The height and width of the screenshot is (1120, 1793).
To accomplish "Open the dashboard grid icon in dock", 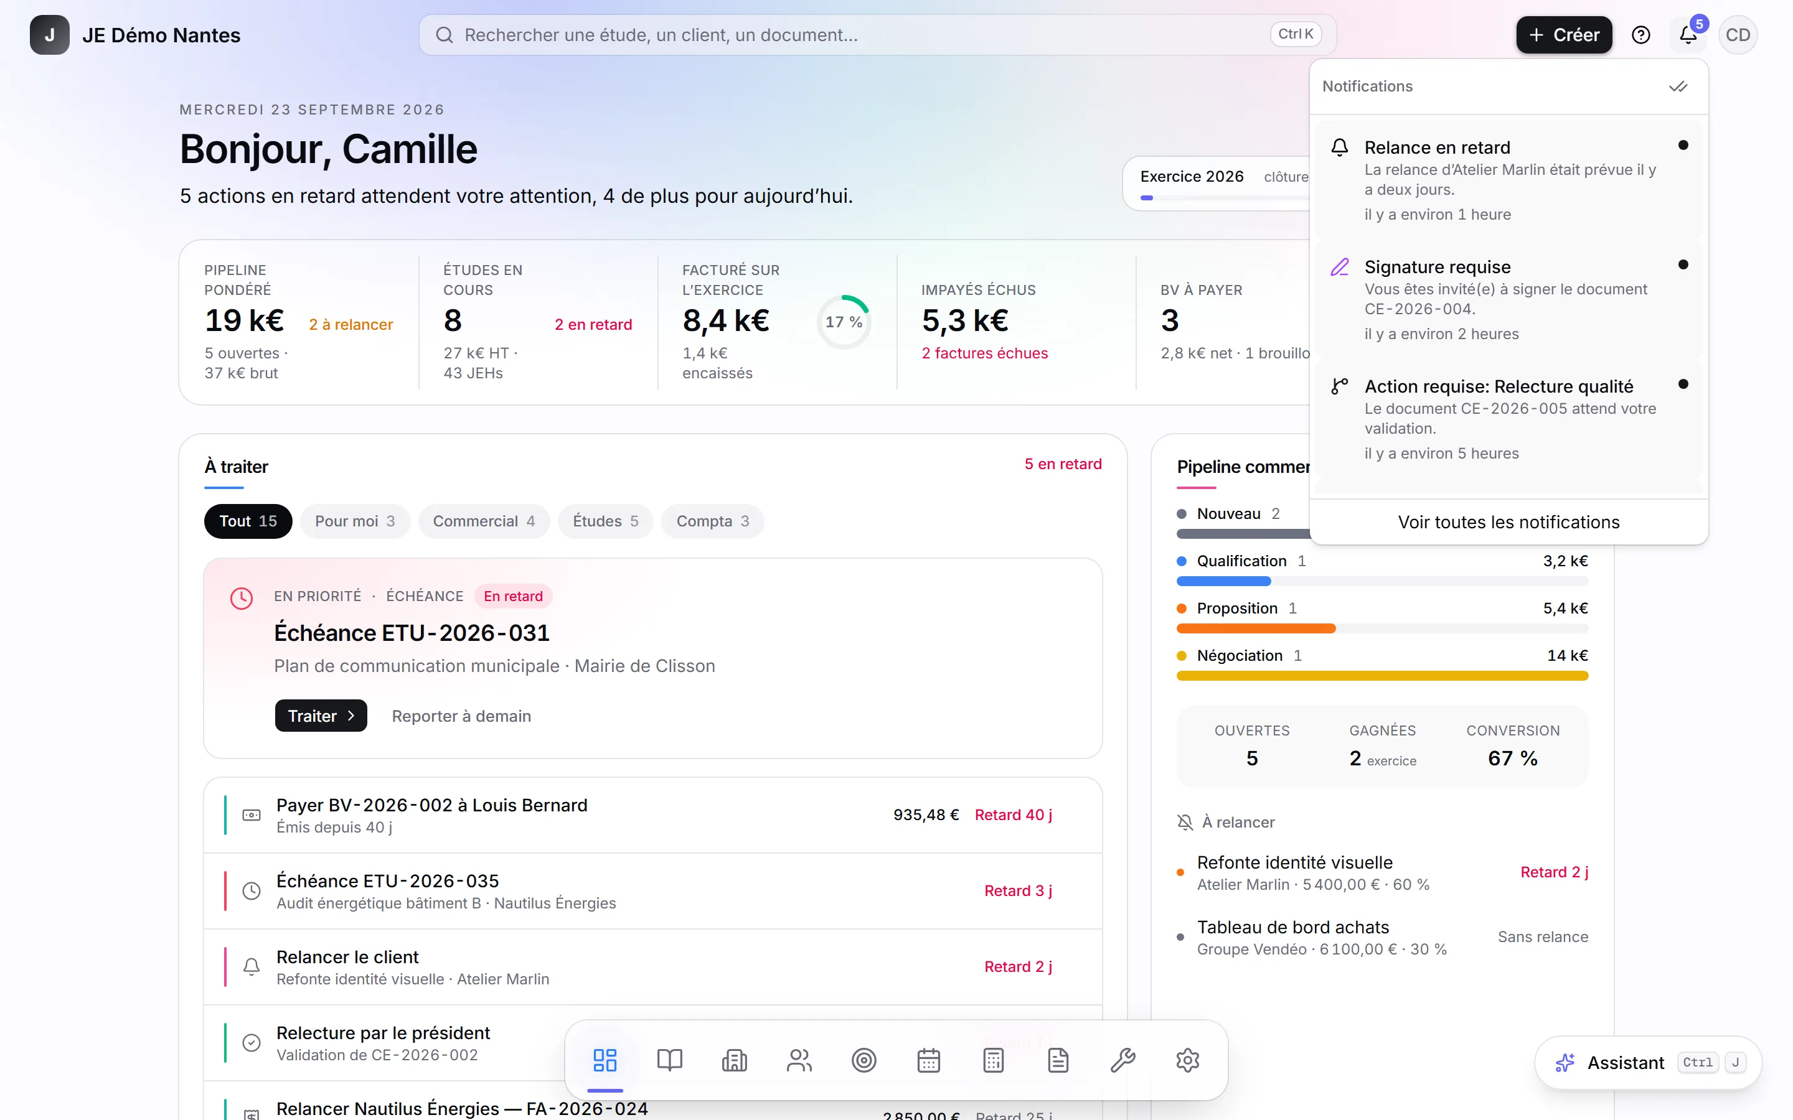I will (605, 1060).
